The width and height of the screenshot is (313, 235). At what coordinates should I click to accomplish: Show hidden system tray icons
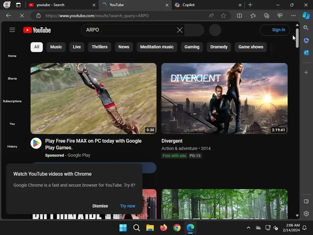[x=248, y=228]
